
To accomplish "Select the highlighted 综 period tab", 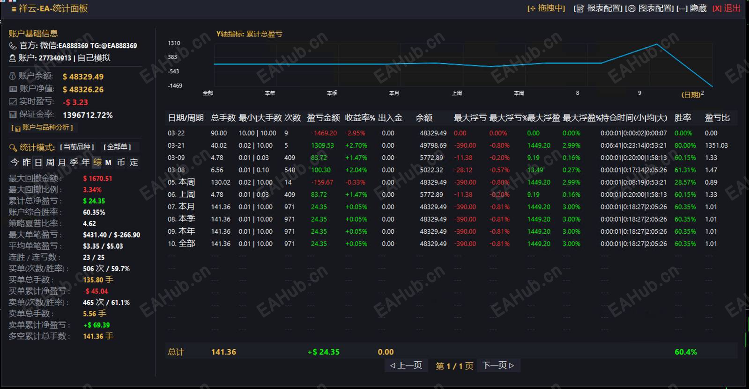I will [97, 162].
